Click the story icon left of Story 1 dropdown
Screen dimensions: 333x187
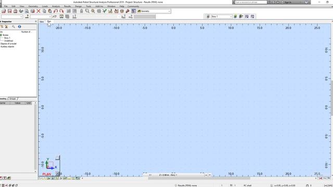[x=208, y=17]
